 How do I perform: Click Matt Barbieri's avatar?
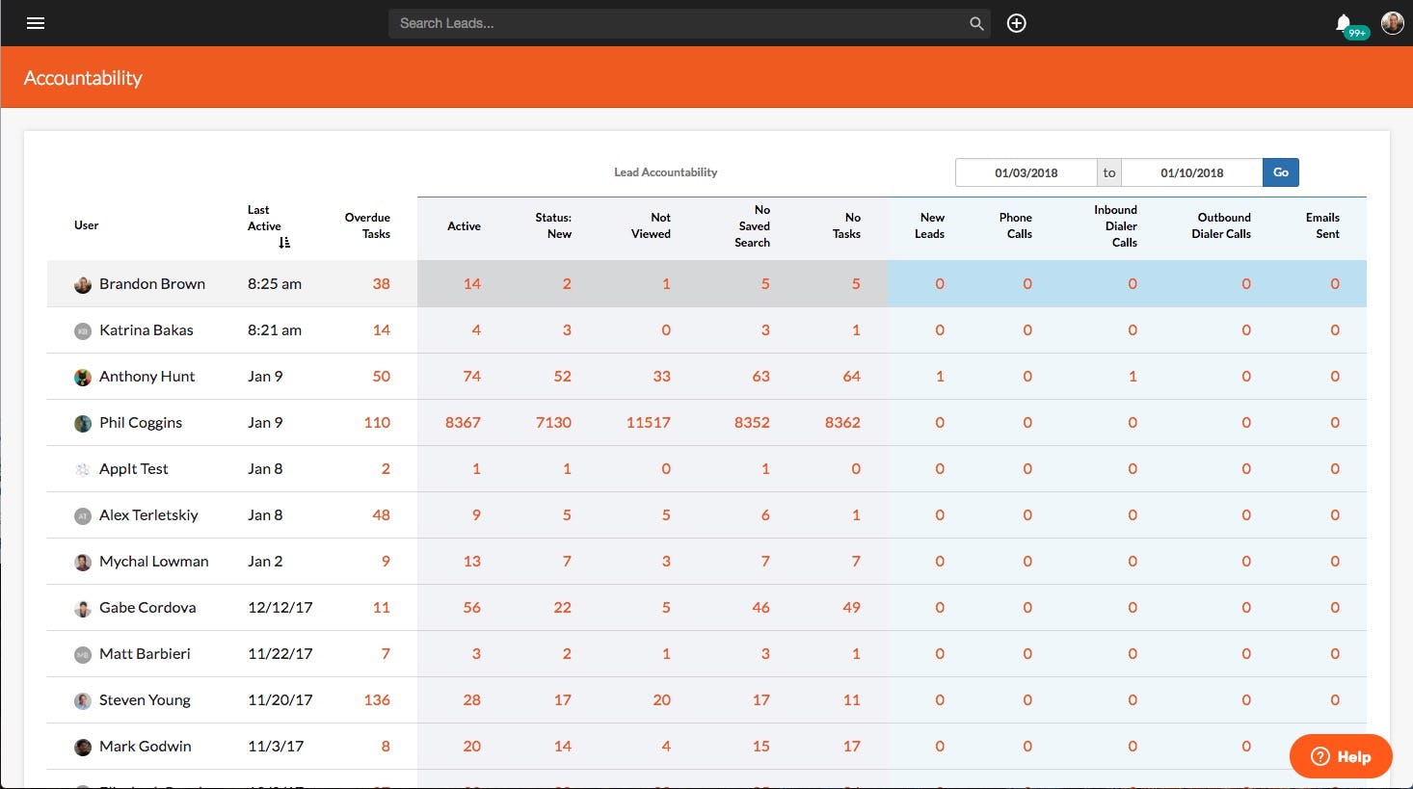click(x=83, y=654)
